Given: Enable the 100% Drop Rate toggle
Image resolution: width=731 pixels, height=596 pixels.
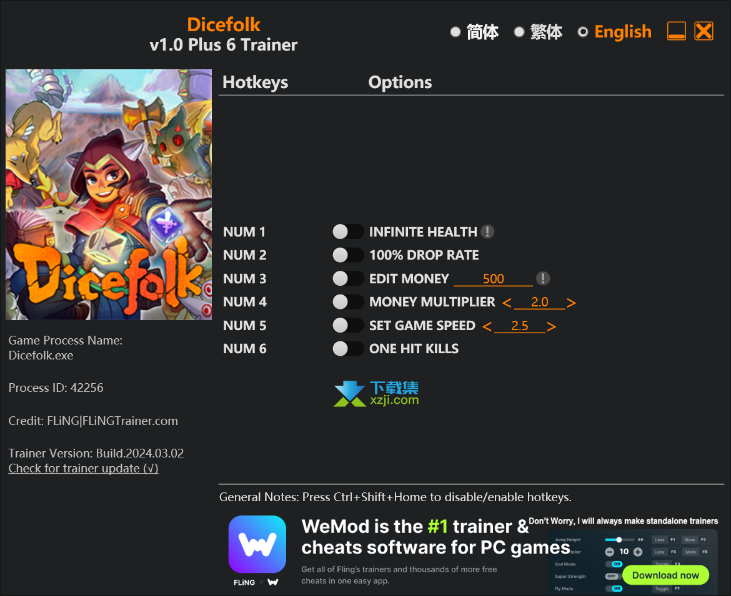Looking at the screenshot, I should pos(348,255).
